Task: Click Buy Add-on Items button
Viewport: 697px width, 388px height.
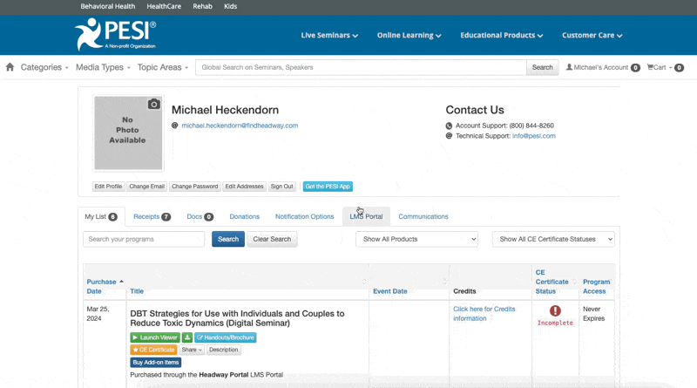Action: [156, 362]
